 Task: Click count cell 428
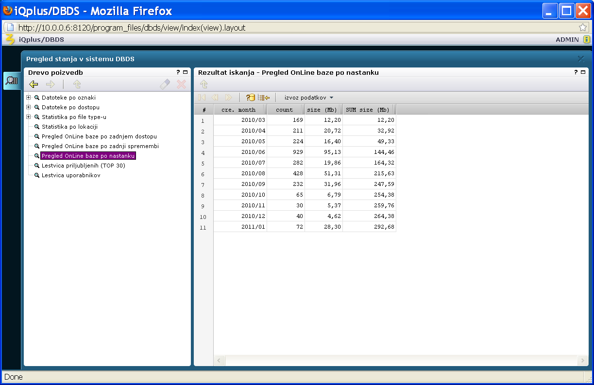coord(286,173)
